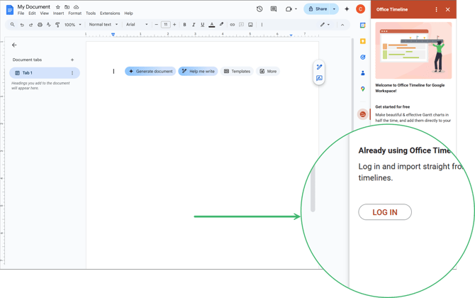475x298 pixels.
Task: Open the account avatar C
Action: (x=360, y=9)
